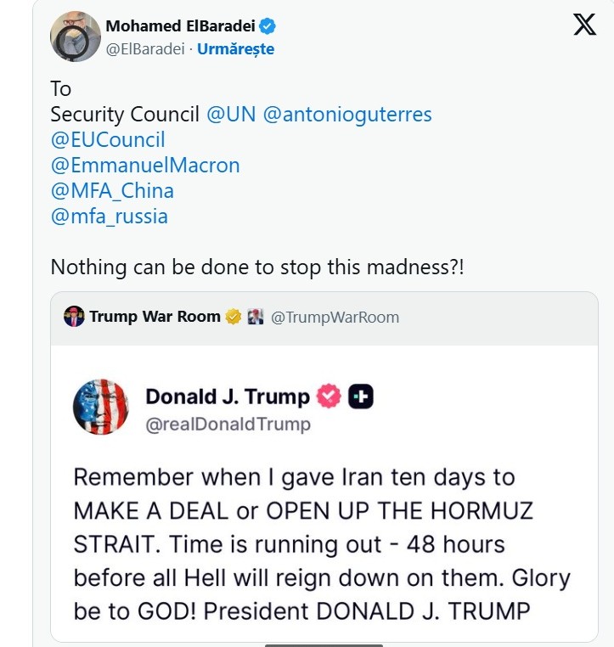The image size is (614, 647).
Task: Open the @antonioguterres mention
Action: coord(347,115)
